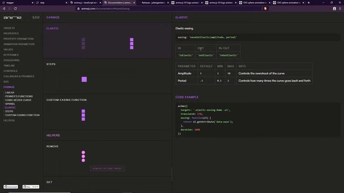Viewport: 344px width, 193px height.
Task: Select SPRING in sidebar
Action: click(10, 103)
